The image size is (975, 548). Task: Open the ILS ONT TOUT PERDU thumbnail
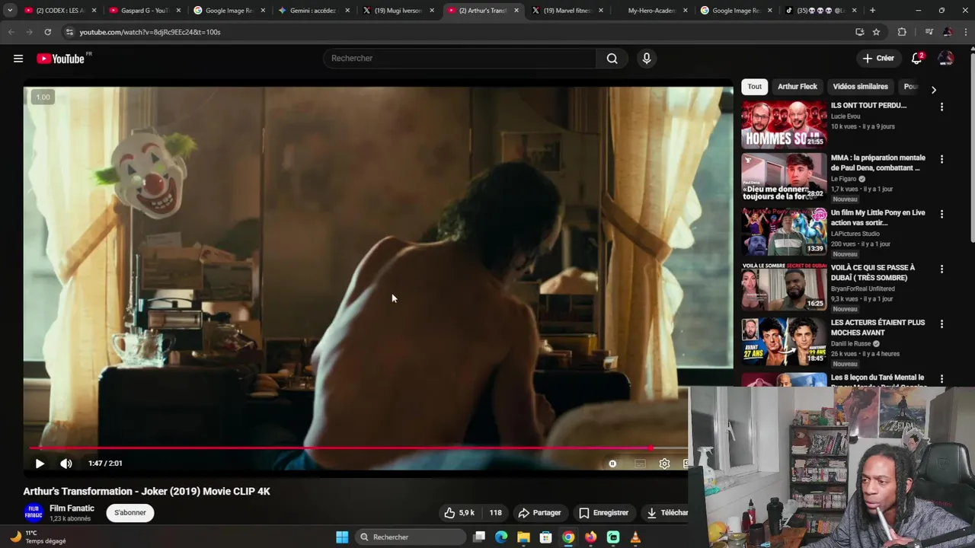point(784,124)
